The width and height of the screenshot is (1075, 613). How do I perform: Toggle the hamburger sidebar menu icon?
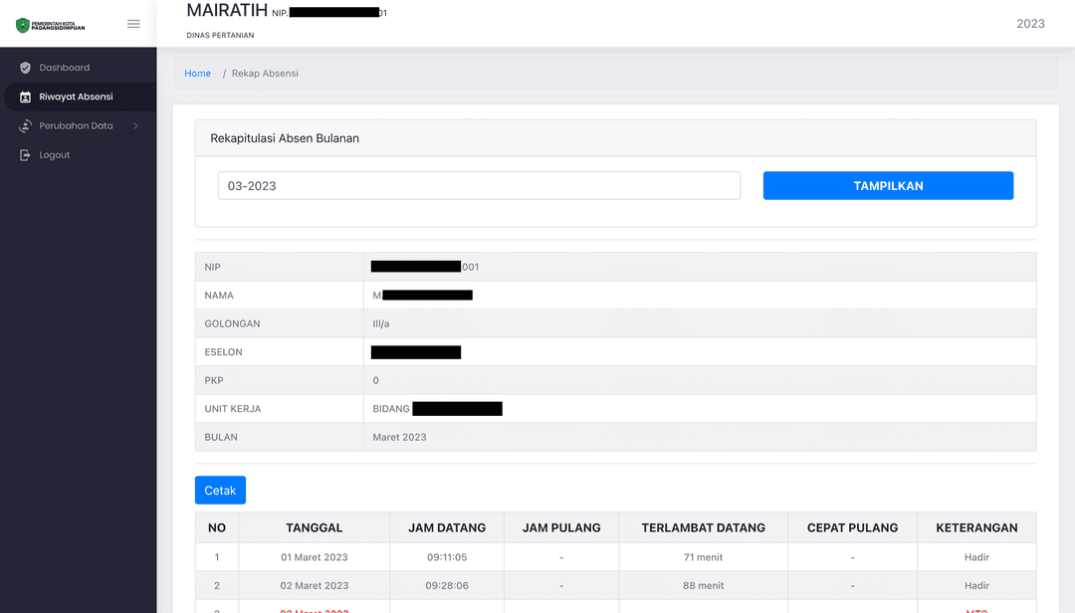tap(133, 24)
